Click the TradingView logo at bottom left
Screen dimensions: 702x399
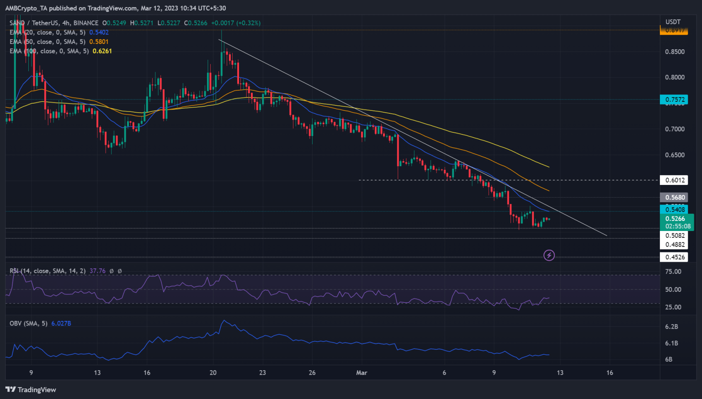pyautogui.click(x=31, y=389)
